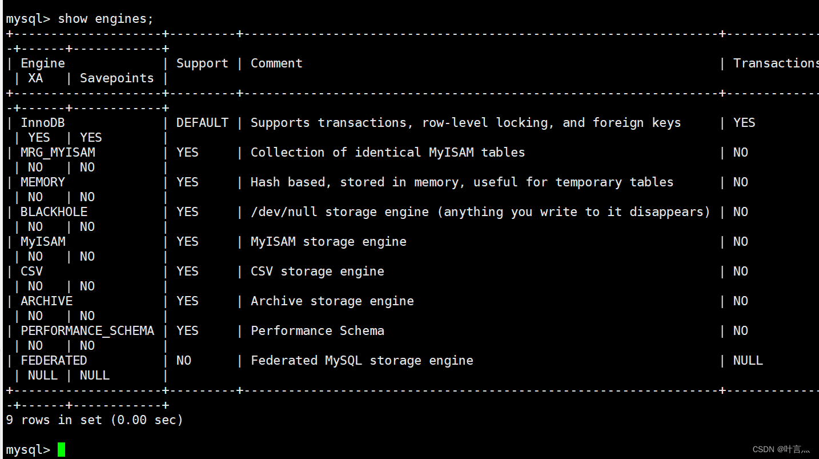
Task: Click the comment 'Collection of identical MyISAM tables'
Action: (388, 153)
